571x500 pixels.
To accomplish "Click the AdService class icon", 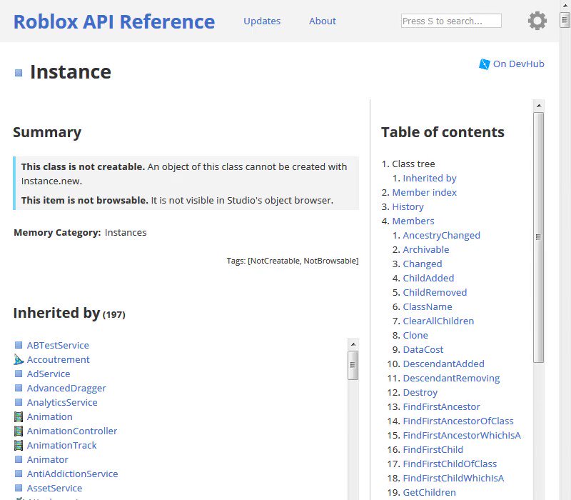I will coord(19,374).
